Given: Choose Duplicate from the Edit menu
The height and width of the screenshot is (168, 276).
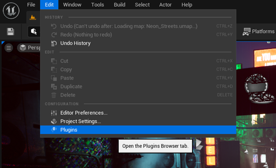Looking at the screenshot, I should pos(138,87).
